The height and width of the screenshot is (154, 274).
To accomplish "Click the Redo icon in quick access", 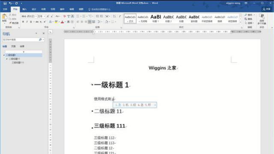I will tap(16, 3).
